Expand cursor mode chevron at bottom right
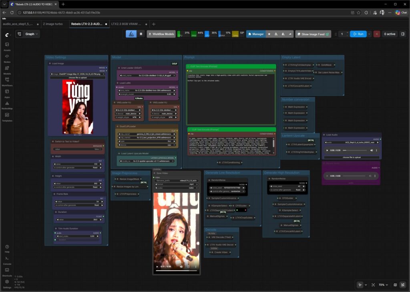 pyautogui.click(x=366, y=285)
